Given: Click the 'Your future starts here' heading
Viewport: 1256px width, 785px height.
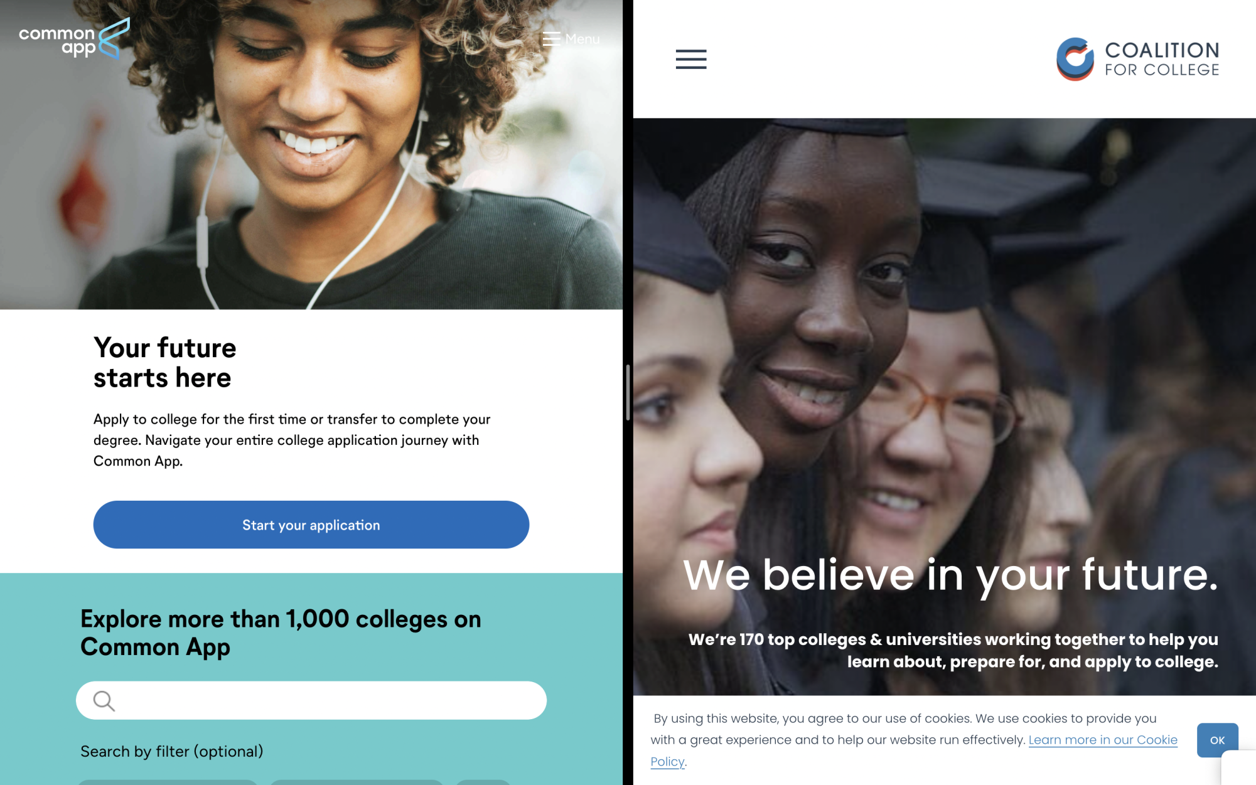Looking at the screenshot, I should pyautogui.click(x=165, y=363).
